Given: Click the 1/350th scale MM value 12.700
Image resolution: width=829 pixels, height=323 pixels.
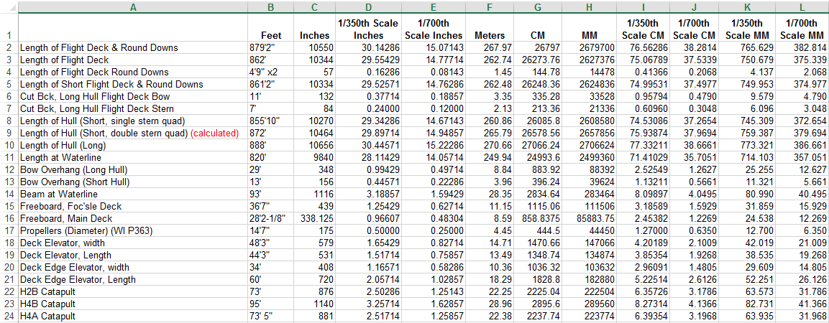Looking at the screenshot, I should coord(746,230).
